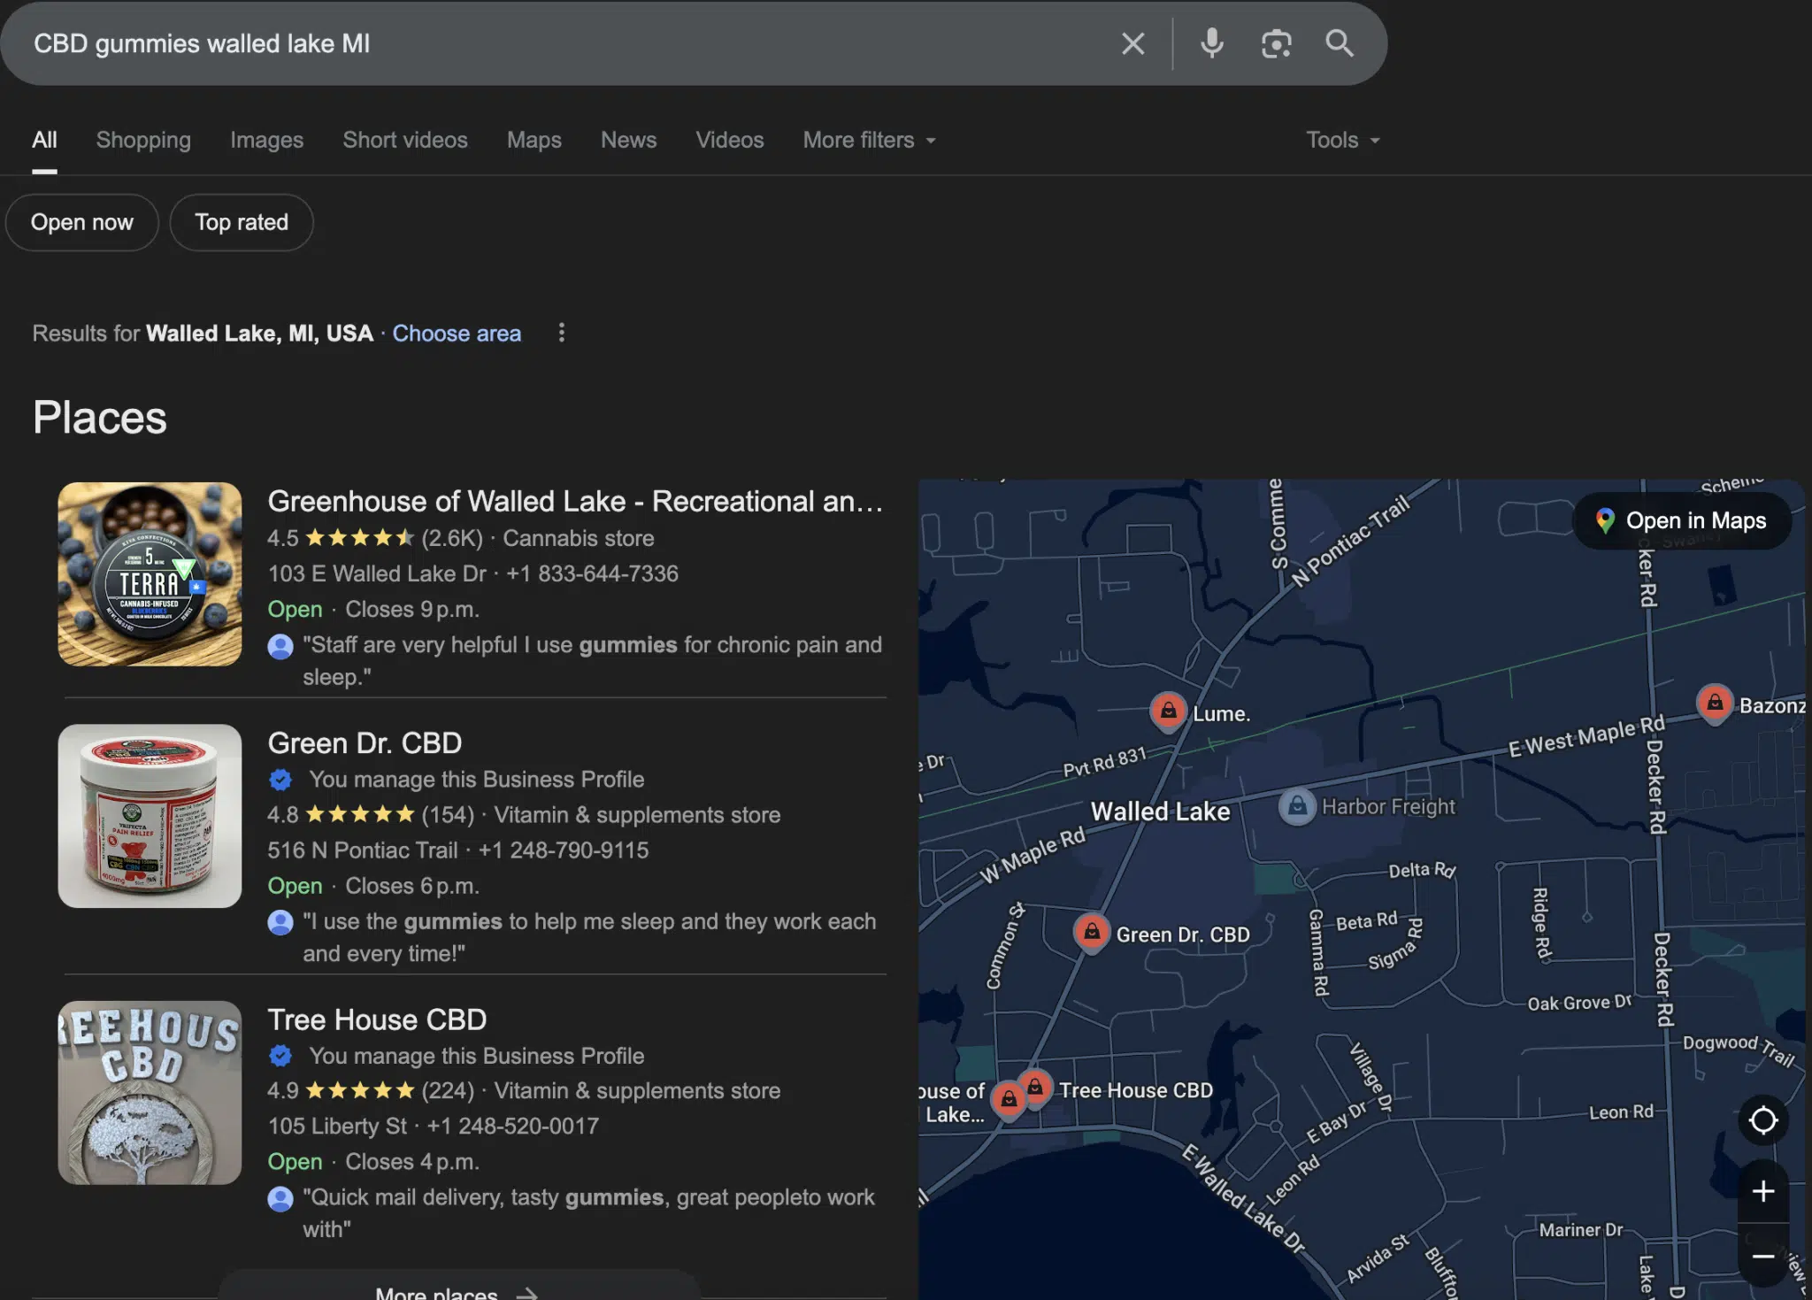
Task: Switch to the Images tab
Action: 266,140
